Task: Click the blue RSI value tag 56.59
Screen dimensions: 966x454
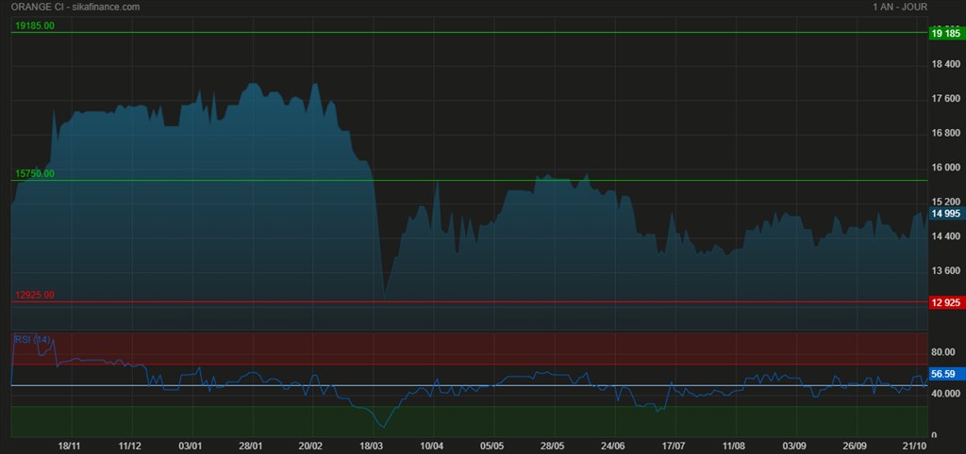Action: 943,374
